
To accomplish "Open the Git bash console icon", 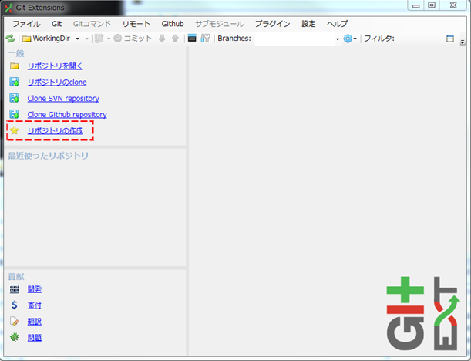I will (192, 39).
